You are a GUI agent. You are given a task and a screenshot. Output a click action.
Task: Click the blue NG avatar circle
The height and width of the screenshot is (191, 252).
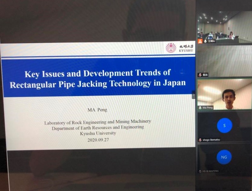(x=224, y=157)
